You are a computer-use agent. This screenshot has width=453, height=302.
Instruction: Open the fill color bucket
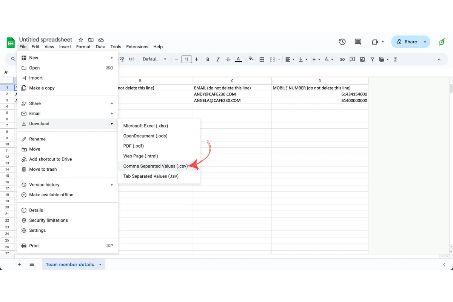coord(251,59)
